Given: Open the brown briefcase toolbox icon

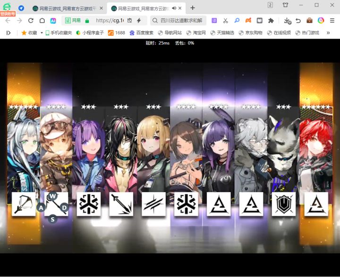Looking at the screenshot, I should [x=309, y=21].
